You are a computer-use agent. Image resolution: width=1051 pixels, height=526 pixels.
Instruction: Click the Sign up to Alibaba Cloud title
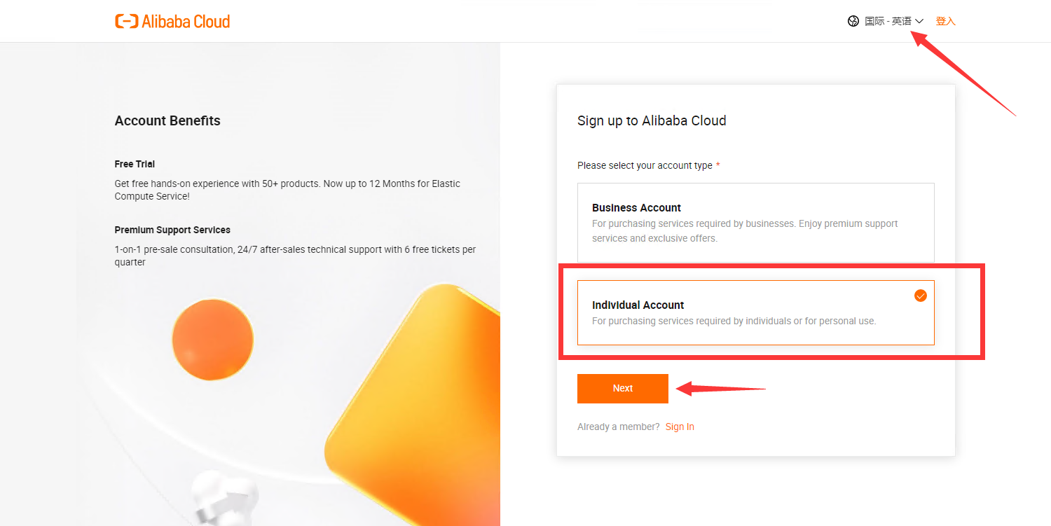[652, 121]
